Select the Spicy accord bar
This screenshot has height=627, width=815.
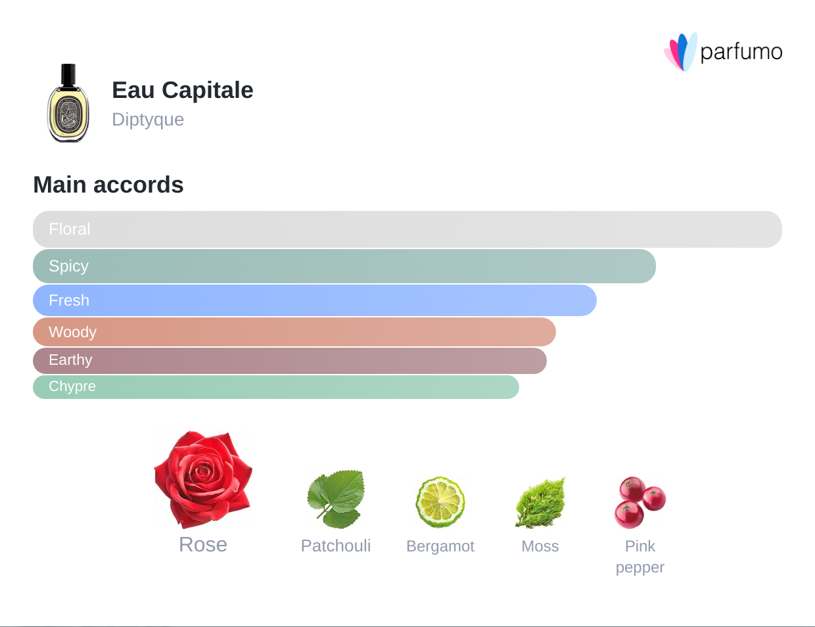(344, 266)
